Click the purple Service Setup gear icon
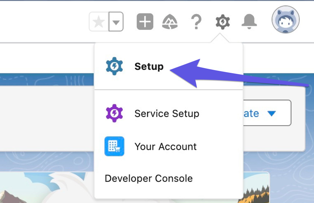 (x=114, y=113)
